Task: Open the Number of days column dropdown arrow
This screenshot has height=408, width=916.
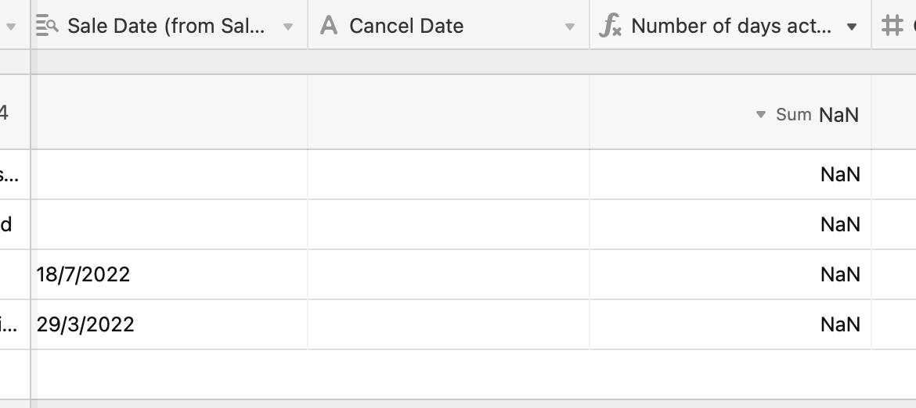Action: pyautogui.click(x=852, y=27)
